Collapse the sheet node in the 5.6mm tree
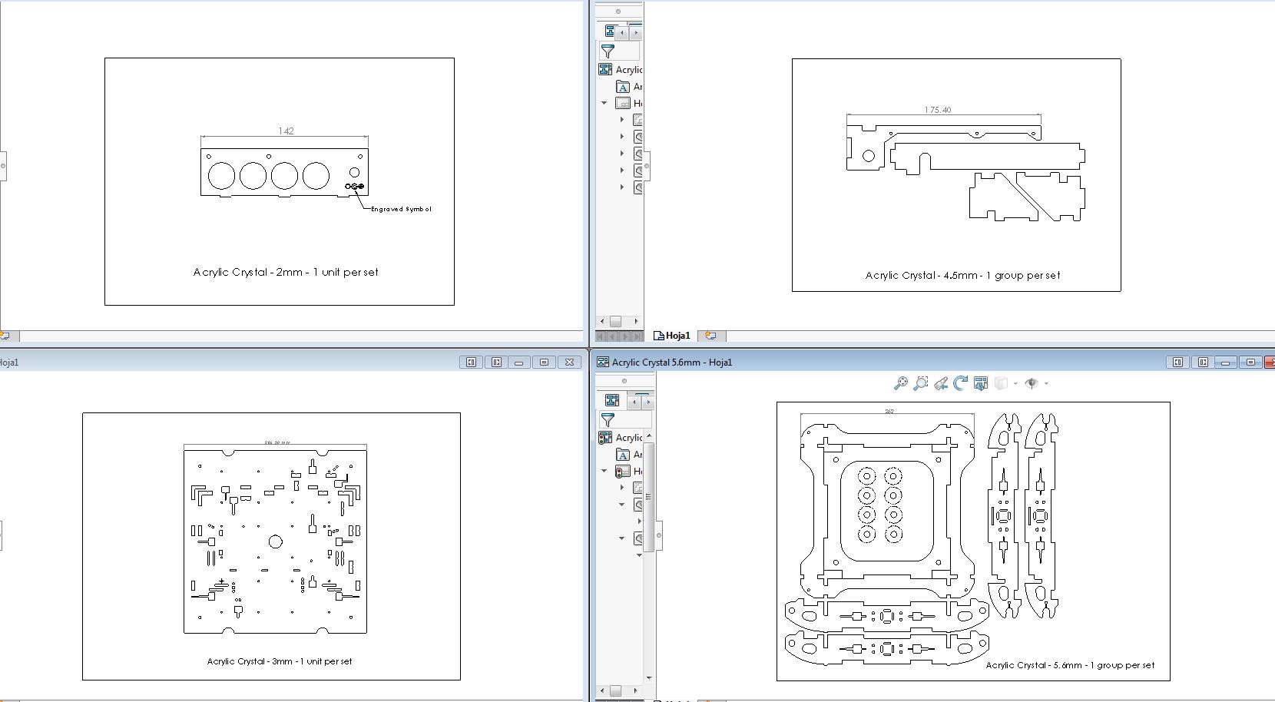 [604, 471]
